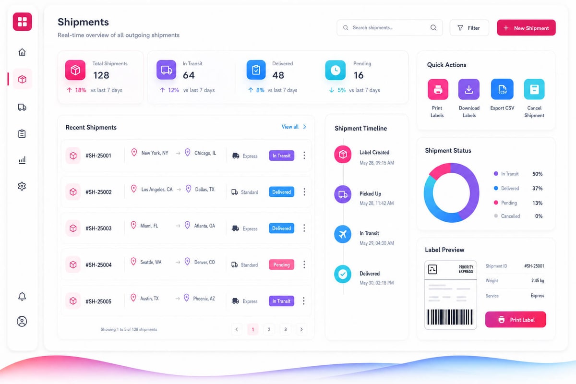Click into the Search shipments field
The image size is (576, 384).
pyautogui.click(x=389, y=28)
